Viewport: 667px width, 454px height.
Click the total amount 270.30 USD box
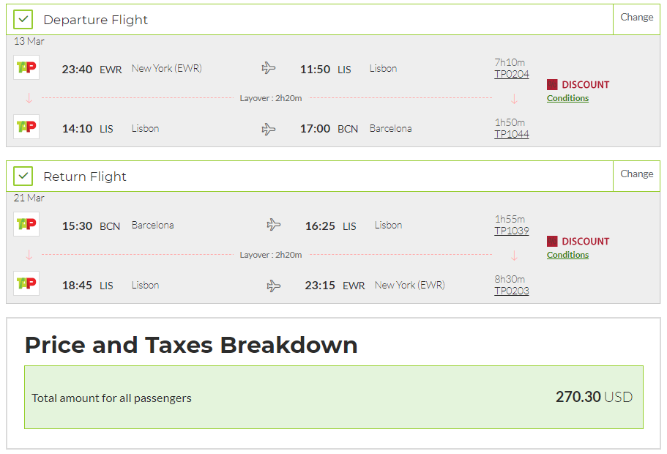(x=333, y=397)
